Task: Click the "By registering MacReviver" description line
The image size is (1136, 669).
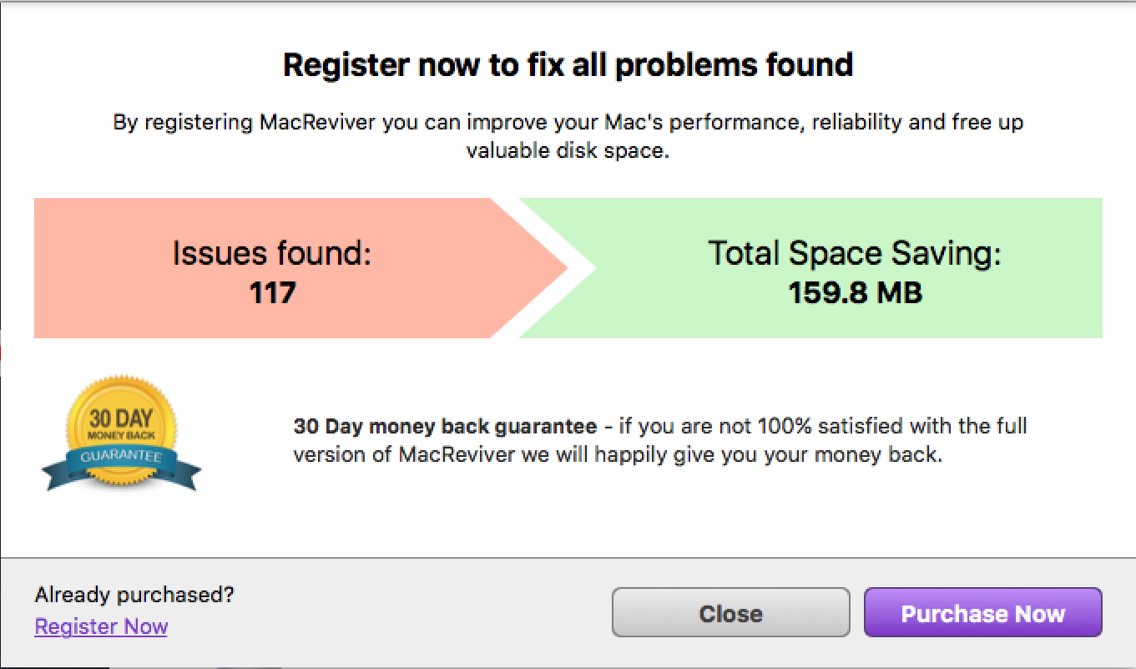Action: click(x=568, y=122)
